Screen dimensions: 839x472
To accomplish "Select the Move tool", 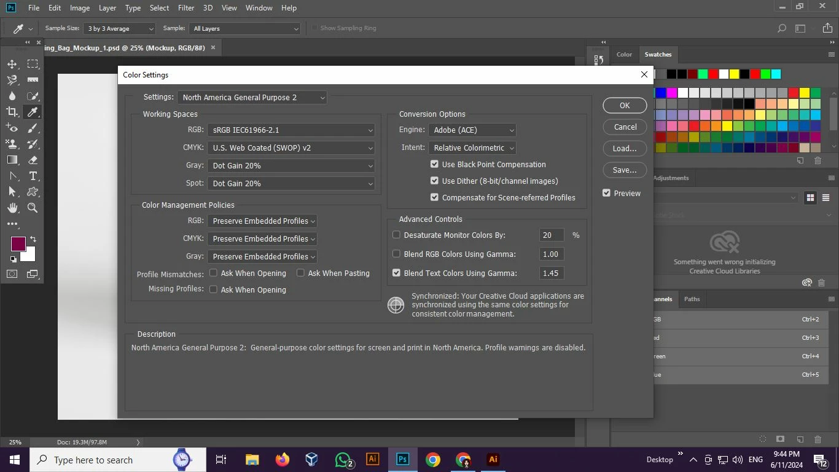I will pyautogui.click(x=12, y=64).
